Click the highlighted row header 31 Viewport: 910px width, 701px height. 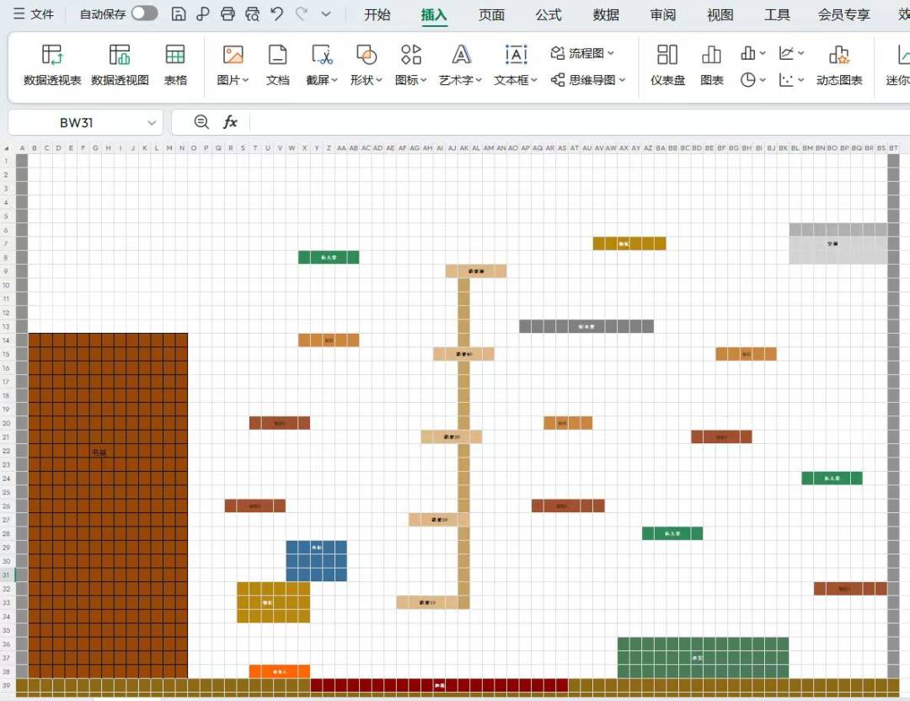click(x=7, y=575)
